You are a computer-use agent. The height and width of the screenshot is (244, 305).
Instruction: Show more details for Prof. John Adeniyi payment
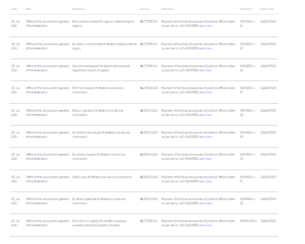206,225
